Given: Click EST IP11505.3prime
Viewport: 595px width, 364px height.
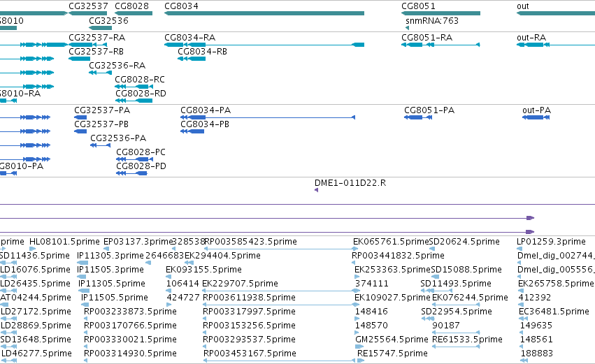Looking at the screenshot, I should 110,270.
